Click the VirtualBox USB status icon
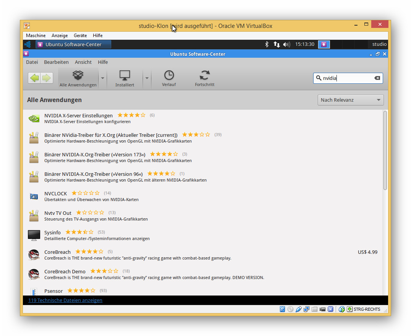 coord(298,309)
